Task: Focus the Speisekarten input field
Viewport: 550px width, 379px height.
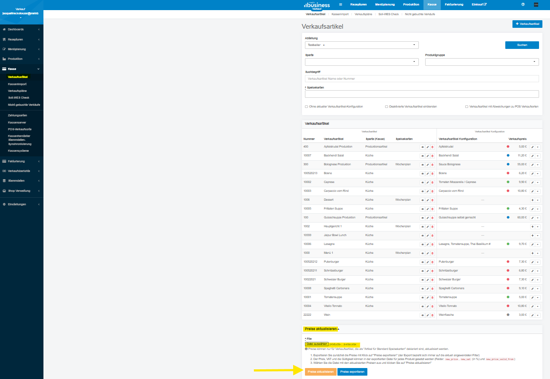Action: (x=422, y=94)
